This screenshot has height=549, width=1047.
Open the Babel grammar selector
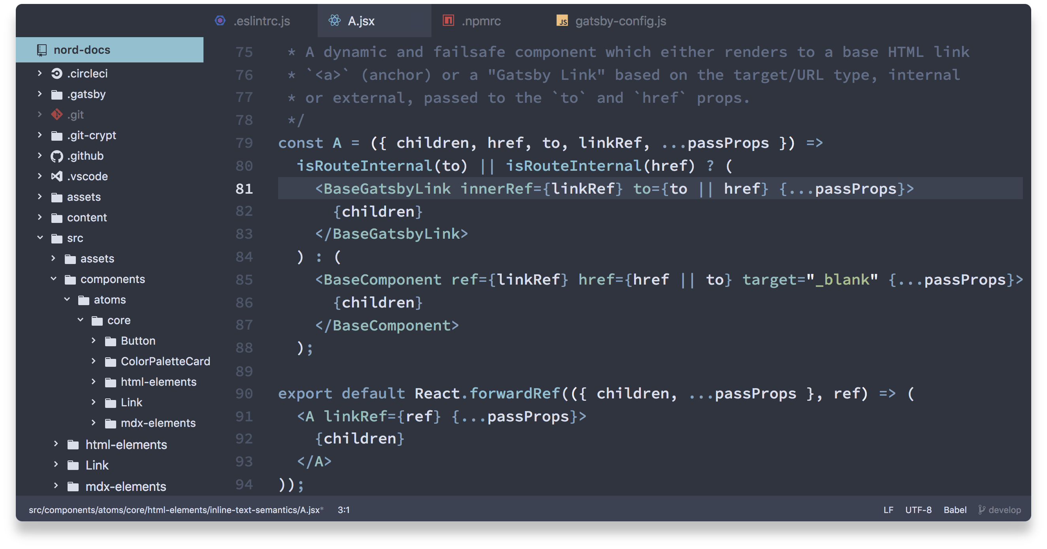coord(955,509)
